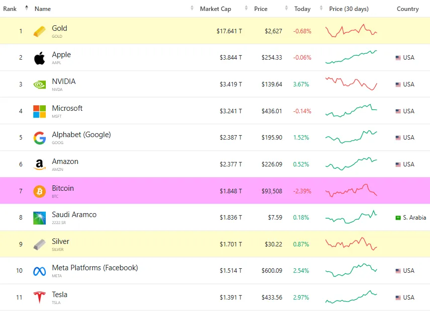Click Microsoft's 30-day price chart
Viewport: 430px width, 311px height.
tap(351, 110)
